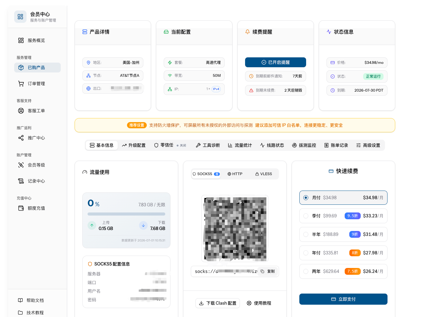Switch to 基本信息 tab
This screenshot has height=317, width=447.
point(102,145)
